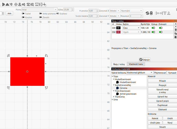Image resolution: width=177 pixels, height=129 pixels.
Task: Click the copy layer settings icon
Action: 176,34
